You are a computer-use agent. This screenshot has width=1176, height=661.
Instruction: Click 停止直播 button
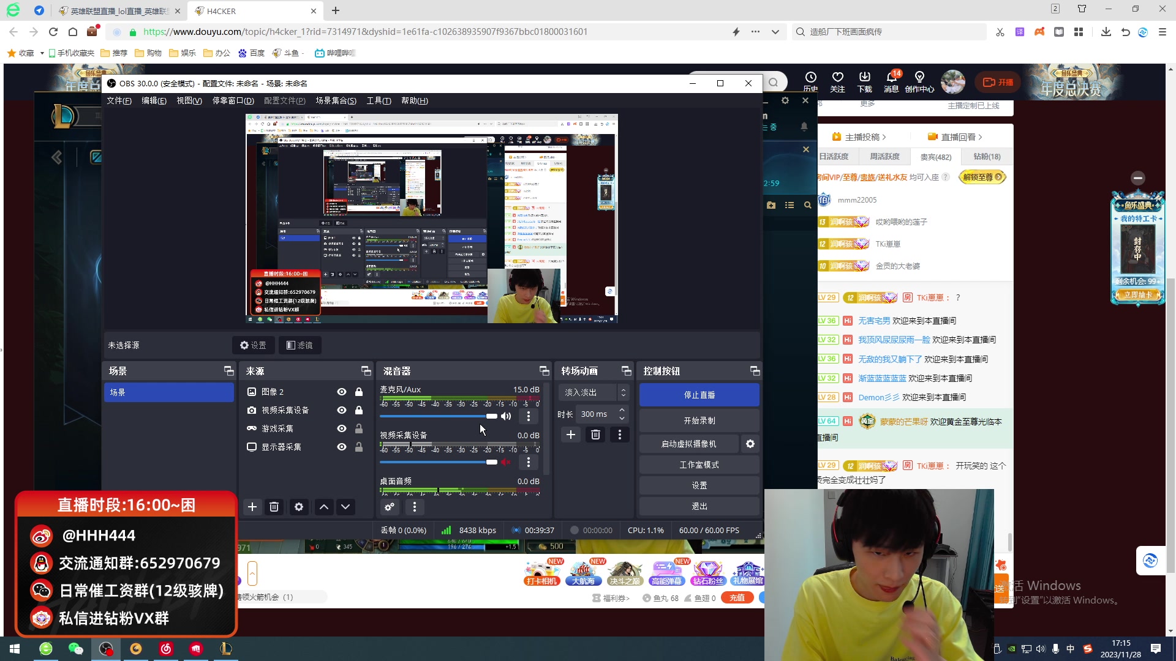699,395
